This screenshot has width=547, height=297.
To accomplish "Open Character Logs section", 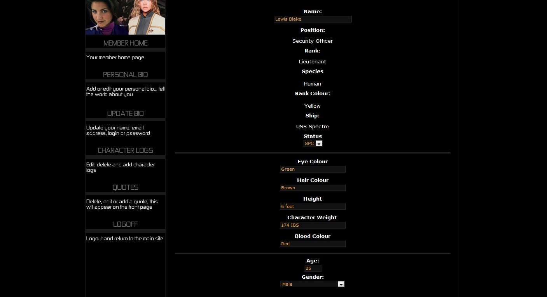I will point(125,150).
